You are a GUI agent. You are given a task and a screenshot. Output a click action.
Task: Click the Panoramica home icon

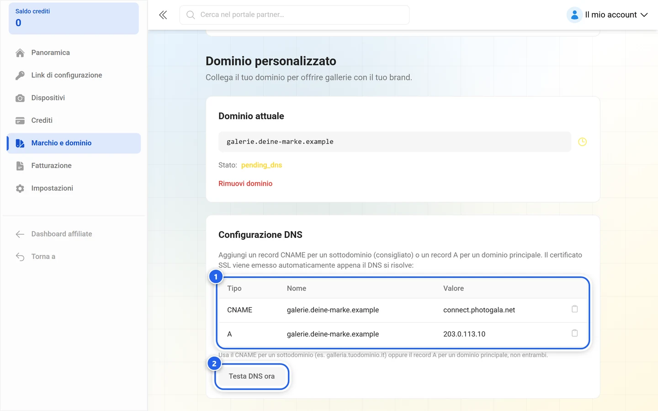click(x=20, y=53)
